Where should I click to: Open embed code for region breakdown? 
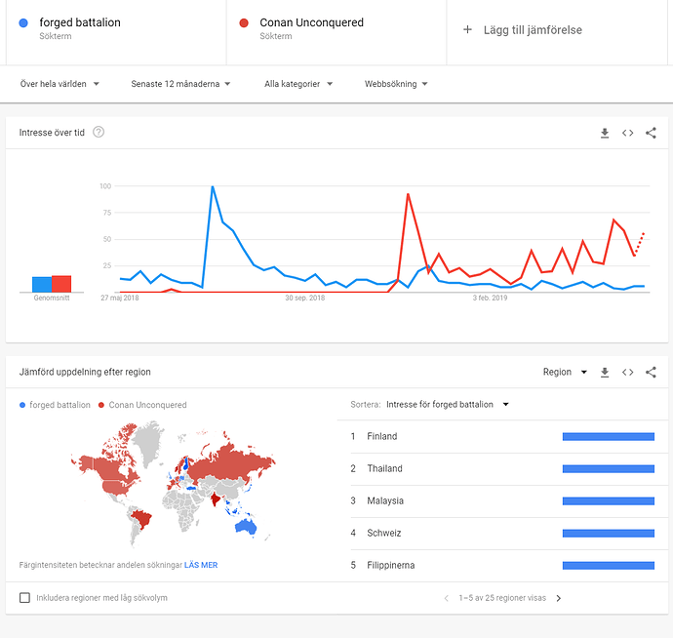[627, 373]
